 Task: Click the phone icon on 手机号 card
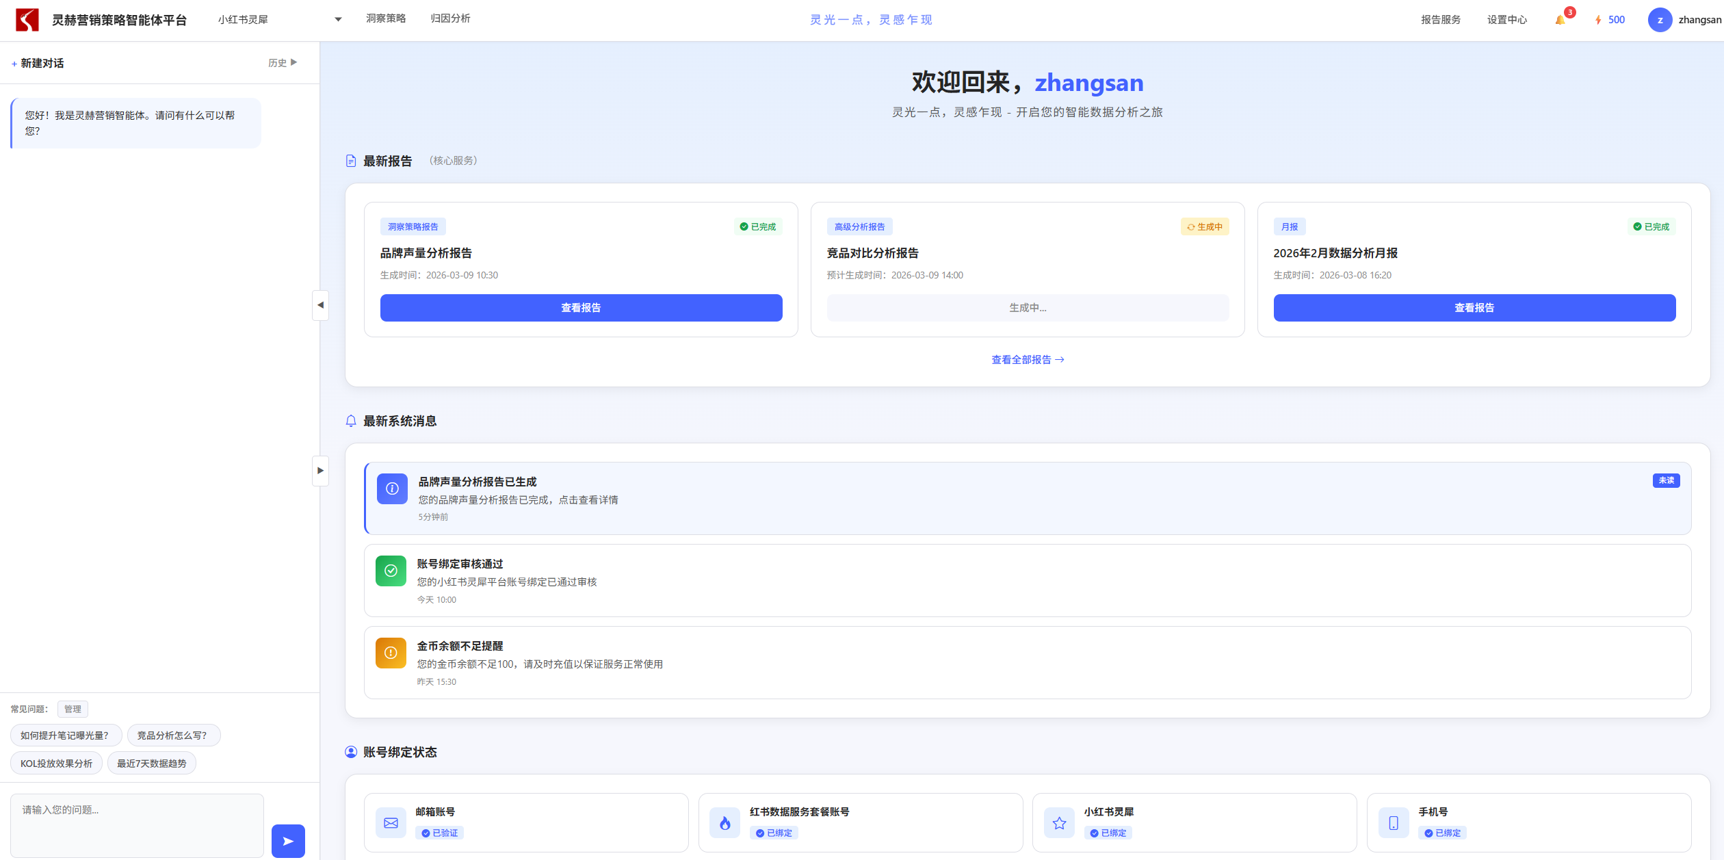click(1393, 822)
